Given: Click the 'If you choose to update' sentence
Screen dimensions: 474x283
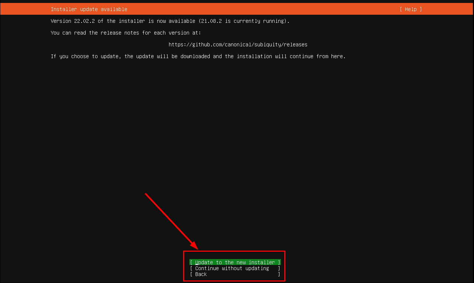Looking at the screenshot, I should coord(198,56).
